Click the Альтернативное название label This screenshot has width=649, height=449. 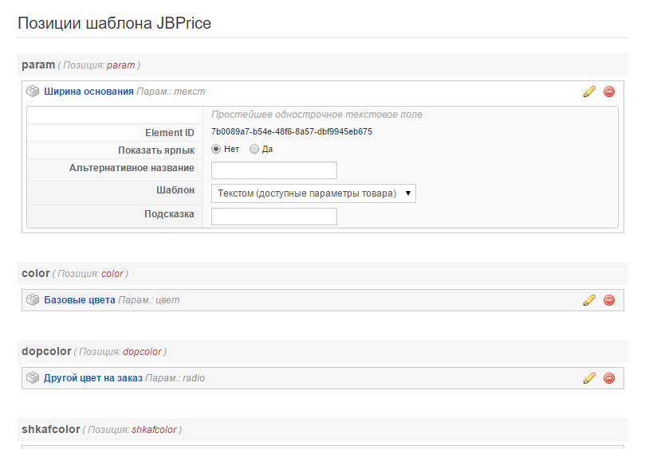(132, 168)
